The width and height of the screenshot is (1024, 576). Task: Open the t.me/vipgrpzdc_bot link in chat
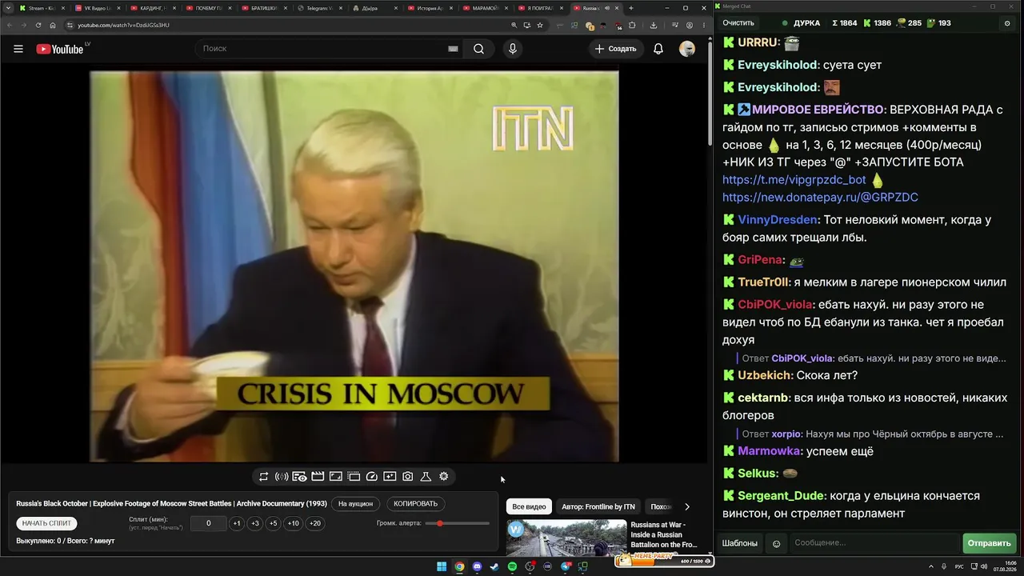click(x=794, y=180)
